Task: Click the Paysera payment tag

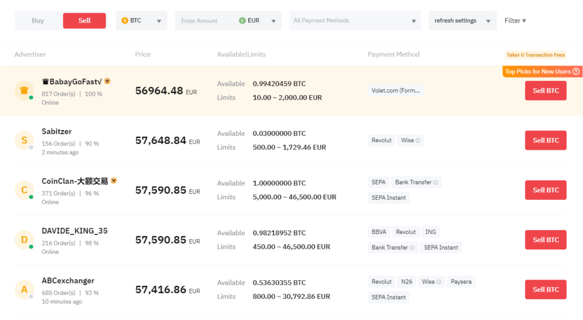Action: coord(461,282)
